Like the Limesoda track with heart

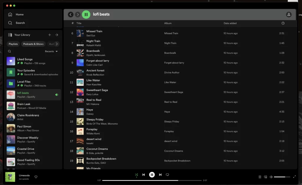[x=36, y=177]
